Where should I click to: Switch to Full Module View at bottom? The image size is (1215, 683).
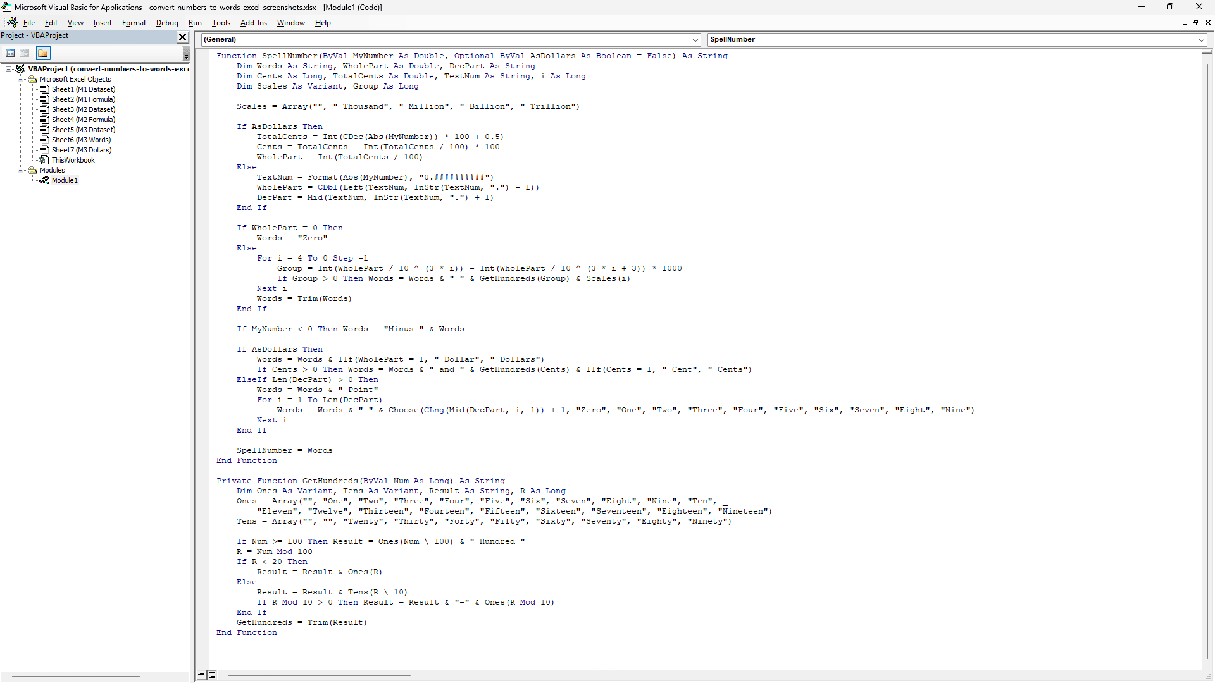(212, 674)
